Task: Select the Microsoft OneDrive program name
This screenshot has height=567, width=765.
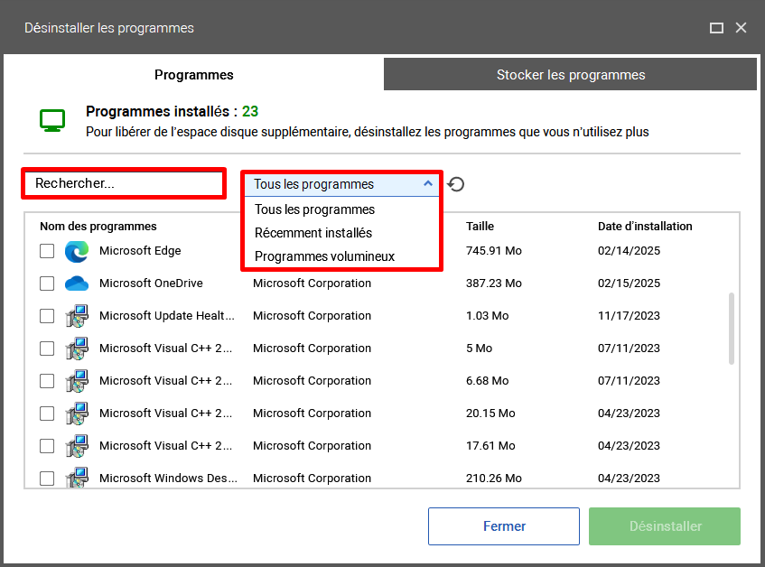Action: [151, 283]
